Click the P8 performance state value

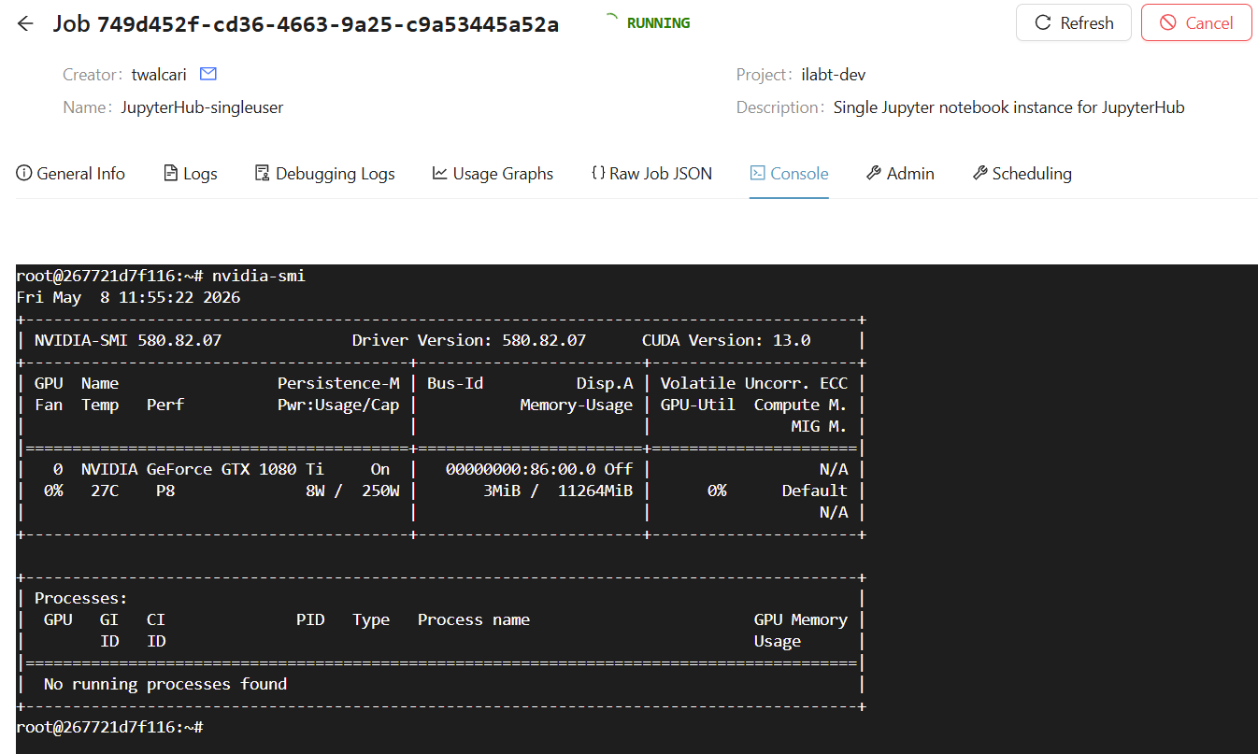(x=165, y=491)
